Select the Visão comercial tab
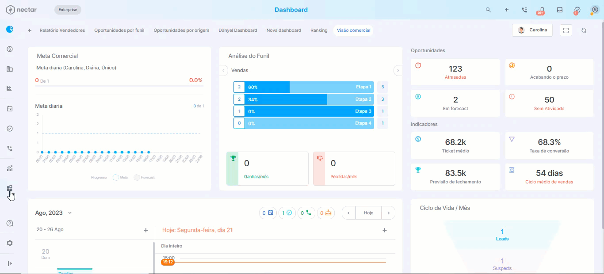The width and height of the screenshot is (604, 274). tap(353, 30)
